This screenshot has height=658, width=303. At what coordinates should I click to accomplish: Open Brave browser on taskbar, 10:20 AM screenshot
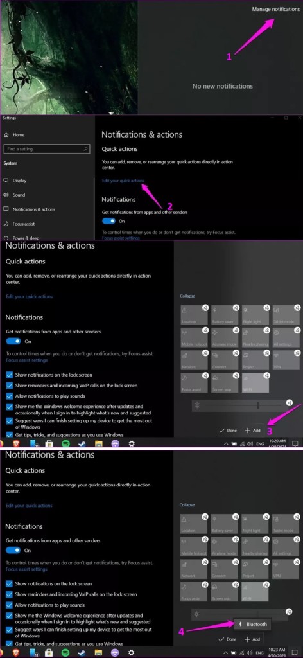tap(16, 443)
